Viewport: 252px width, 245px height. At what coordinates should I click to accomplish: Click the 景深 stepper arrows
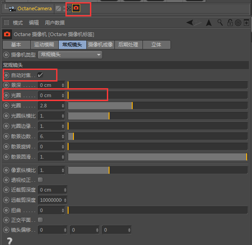coord(63,85)
